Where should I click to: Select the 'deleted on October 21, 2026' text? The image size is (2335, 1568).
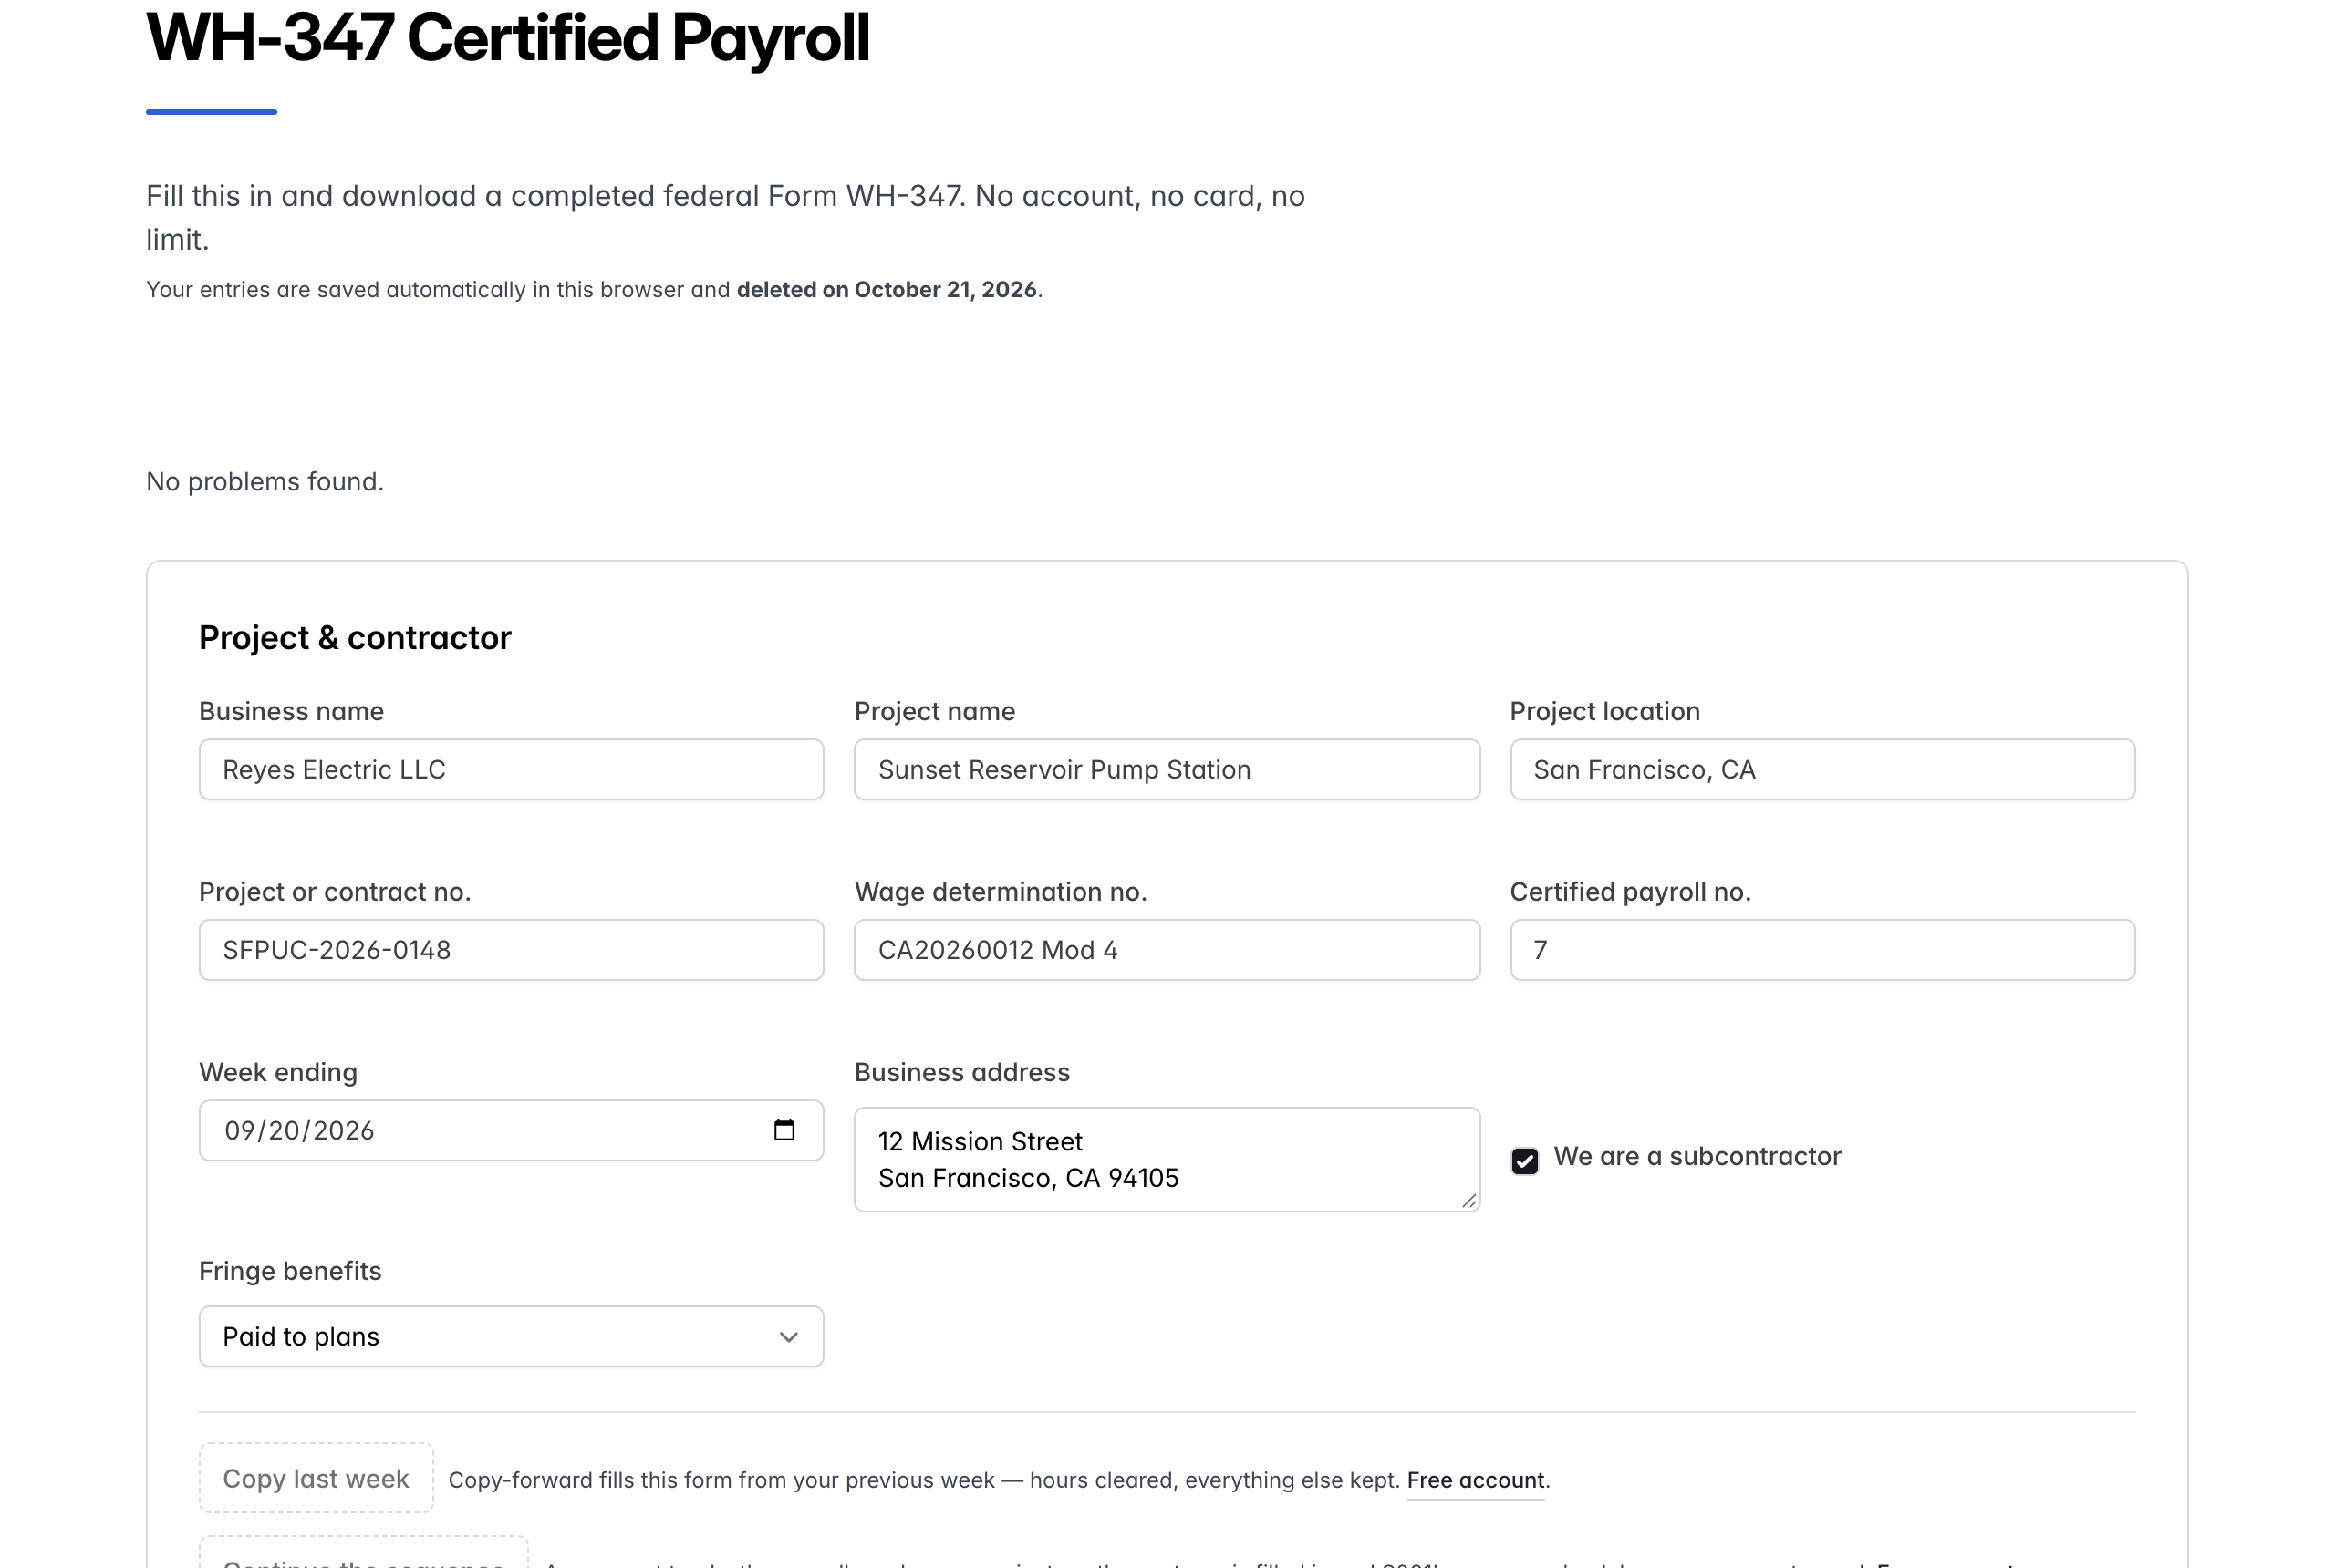click(887, 290)
